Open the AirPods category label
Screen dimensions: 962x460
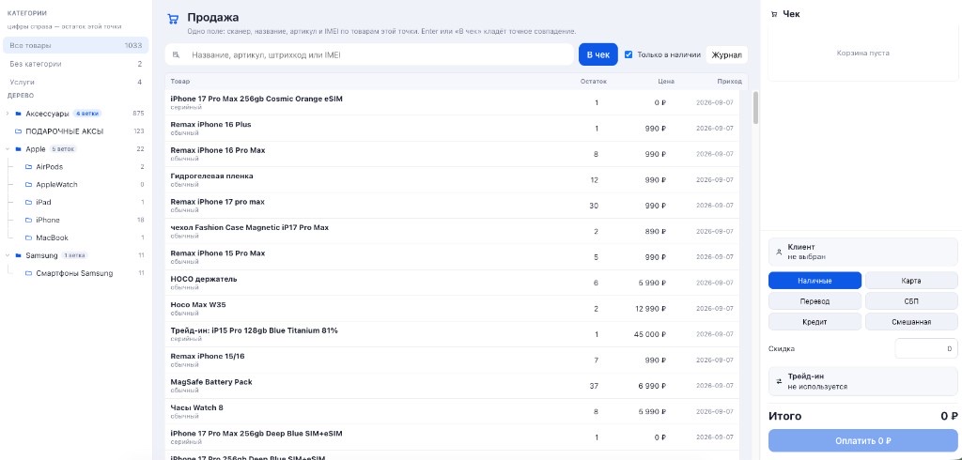point(49,167)
